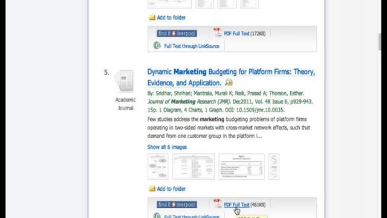Open article titled Dynamic Marketing Budgeting for Platform Firms
387x218 pixels.
(231, 78)
